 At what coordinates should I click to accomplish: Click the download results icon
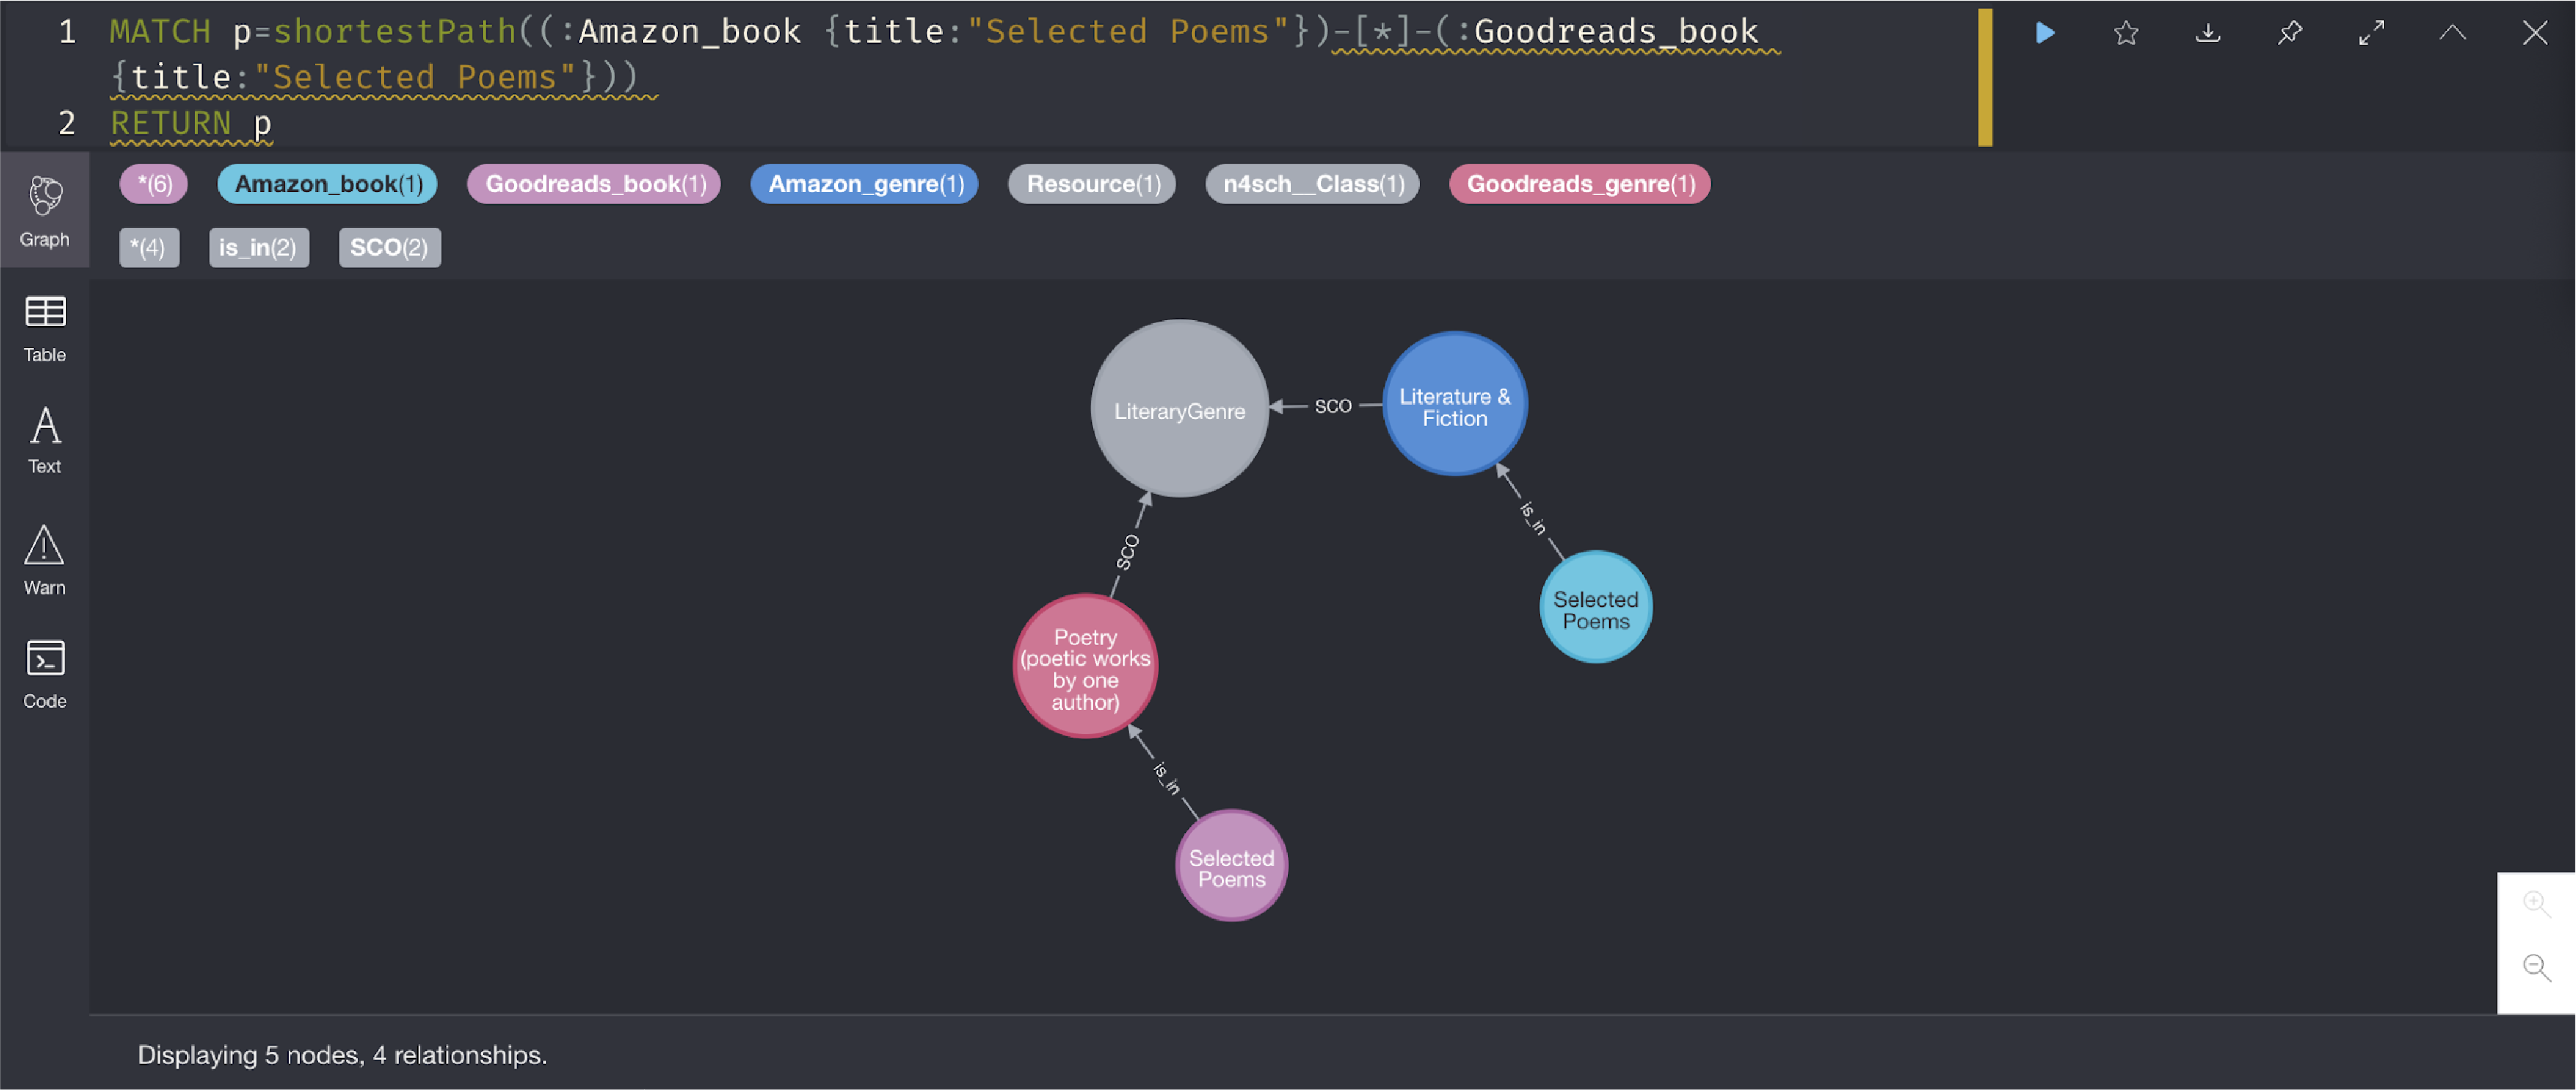click(x=2208, y=33)
